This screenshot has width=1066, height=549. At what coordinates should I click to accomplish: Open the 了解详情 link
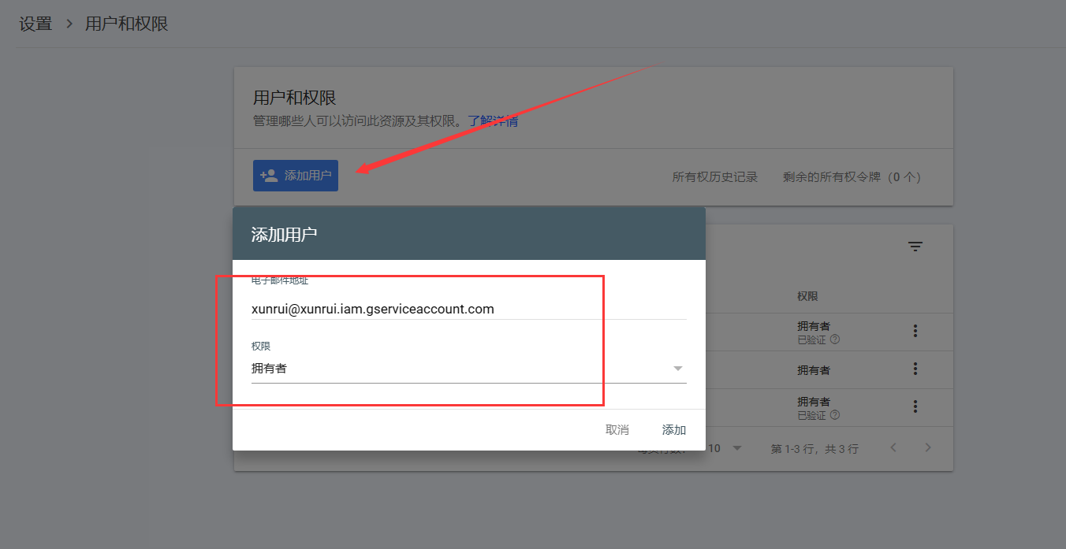(493, 121)
